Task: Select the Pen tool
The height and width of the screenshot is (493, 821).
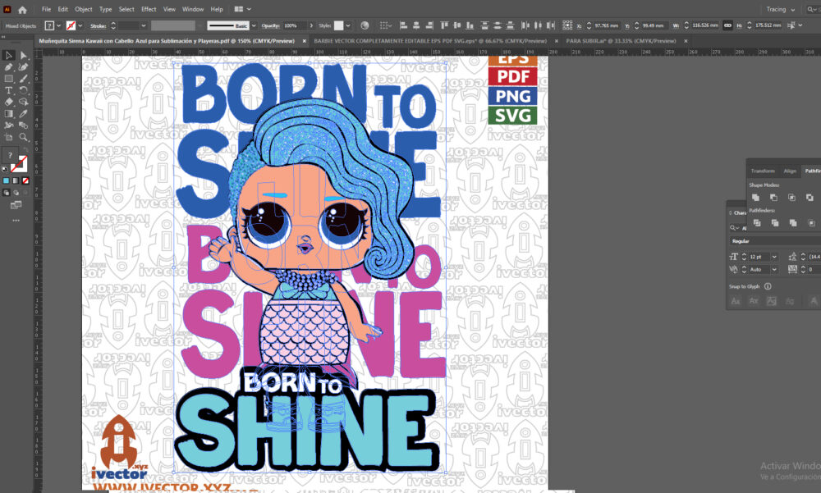Action: click(x=8, y=67)
